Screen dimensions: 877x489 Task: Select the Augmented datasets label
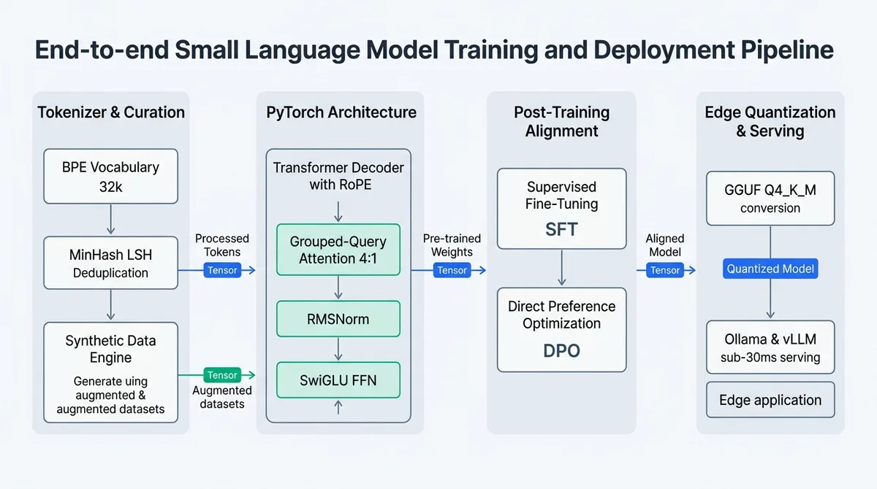point(222,397)
